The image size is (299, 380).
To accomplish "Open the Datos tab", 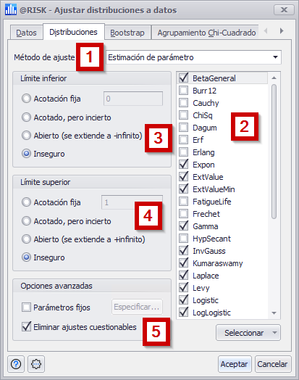I will coord(26,33).
